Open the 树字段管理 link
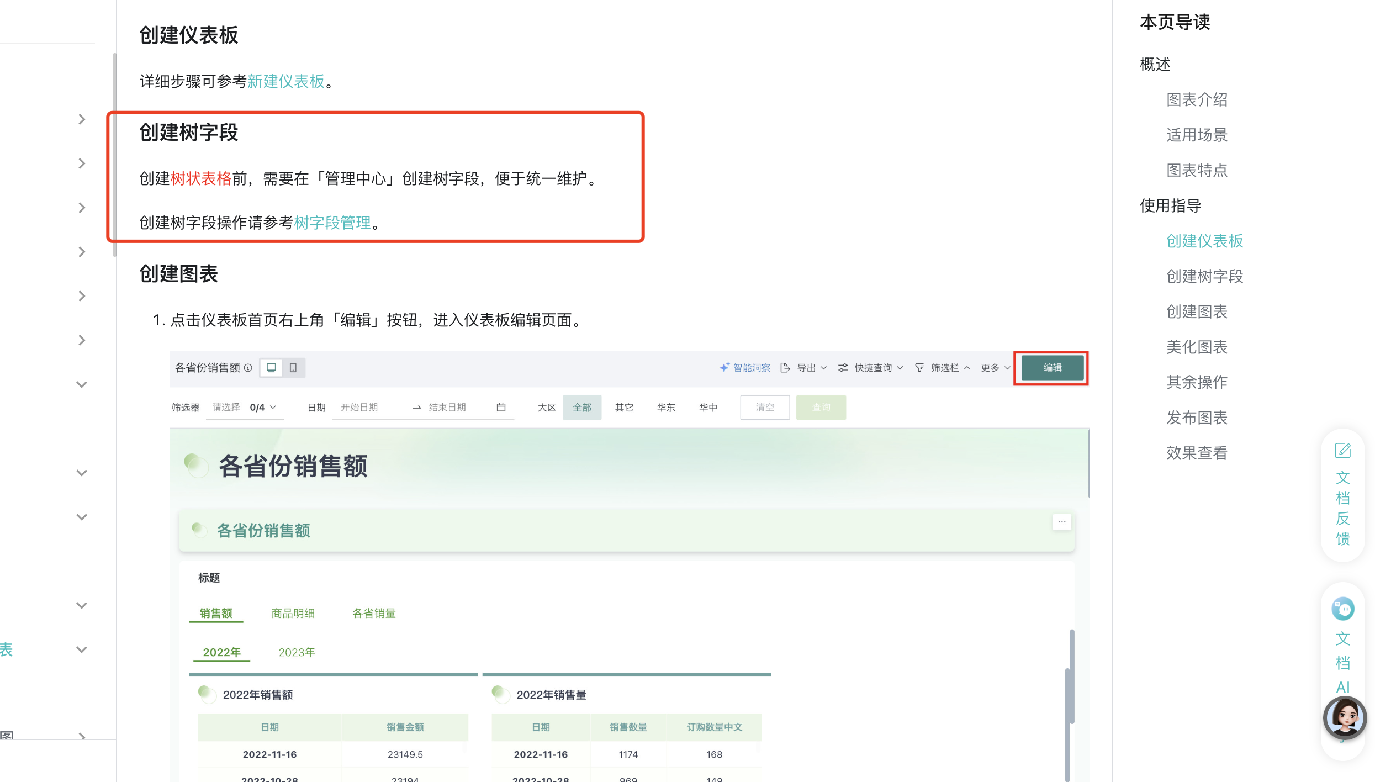The height and width of the screenshot is (782, 1375). pyautogui.click(x=332, y=223)
